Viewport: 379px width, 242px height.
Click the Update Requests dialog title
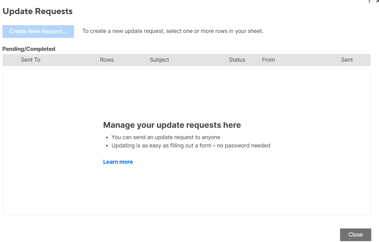(38, 11)
